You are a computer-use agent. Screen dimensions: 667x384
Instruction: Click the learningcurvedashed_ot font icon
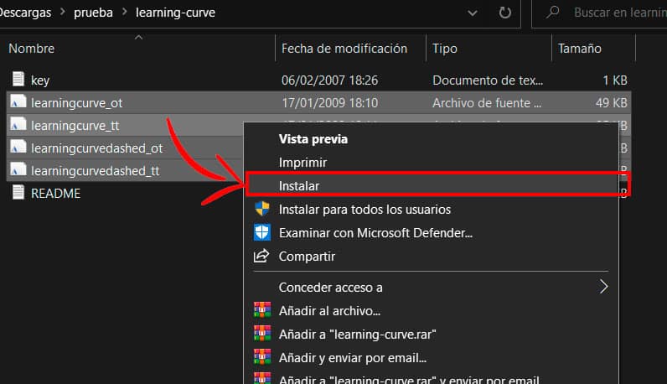(x=18, y=148)
